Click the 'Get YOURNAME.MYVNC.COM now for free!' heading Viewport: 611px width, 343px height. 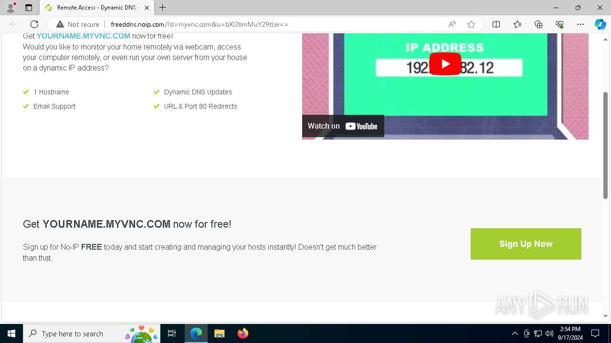[x=127, y=224]
